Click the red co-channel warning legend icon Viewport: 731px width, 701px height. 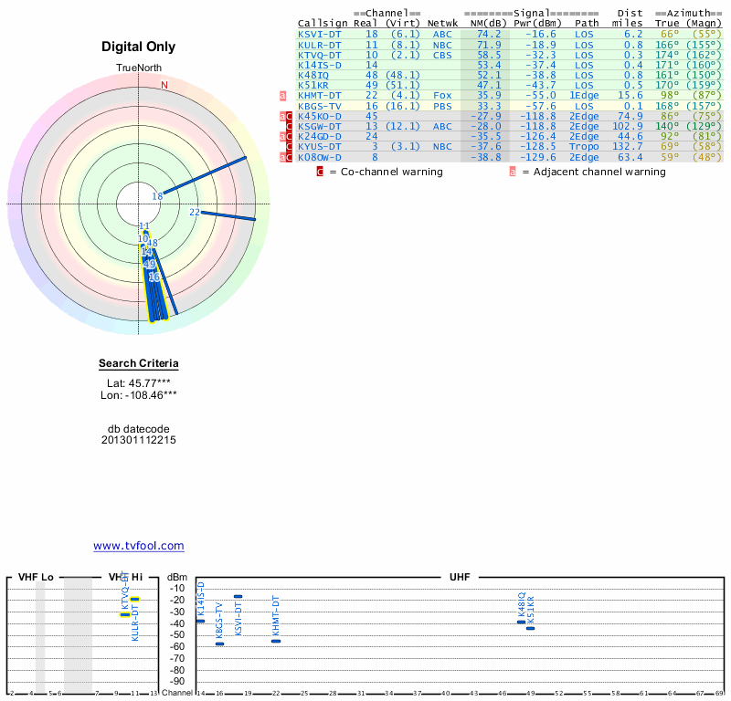tap(320, 171)
